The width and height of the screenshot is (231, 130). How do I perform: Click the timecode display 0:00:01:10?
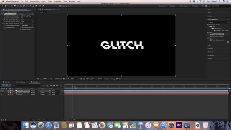(6, 85)
